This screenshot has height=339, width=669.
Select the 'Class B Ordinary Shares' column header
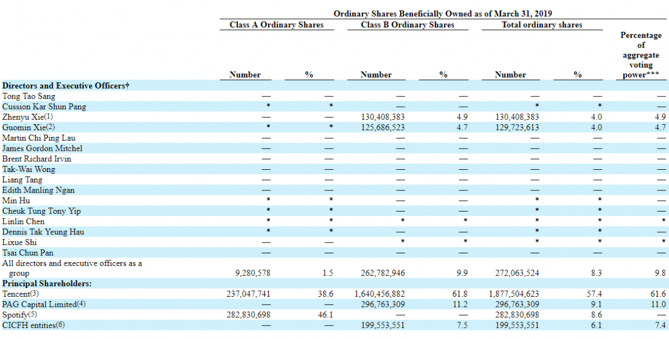[408, 24]
